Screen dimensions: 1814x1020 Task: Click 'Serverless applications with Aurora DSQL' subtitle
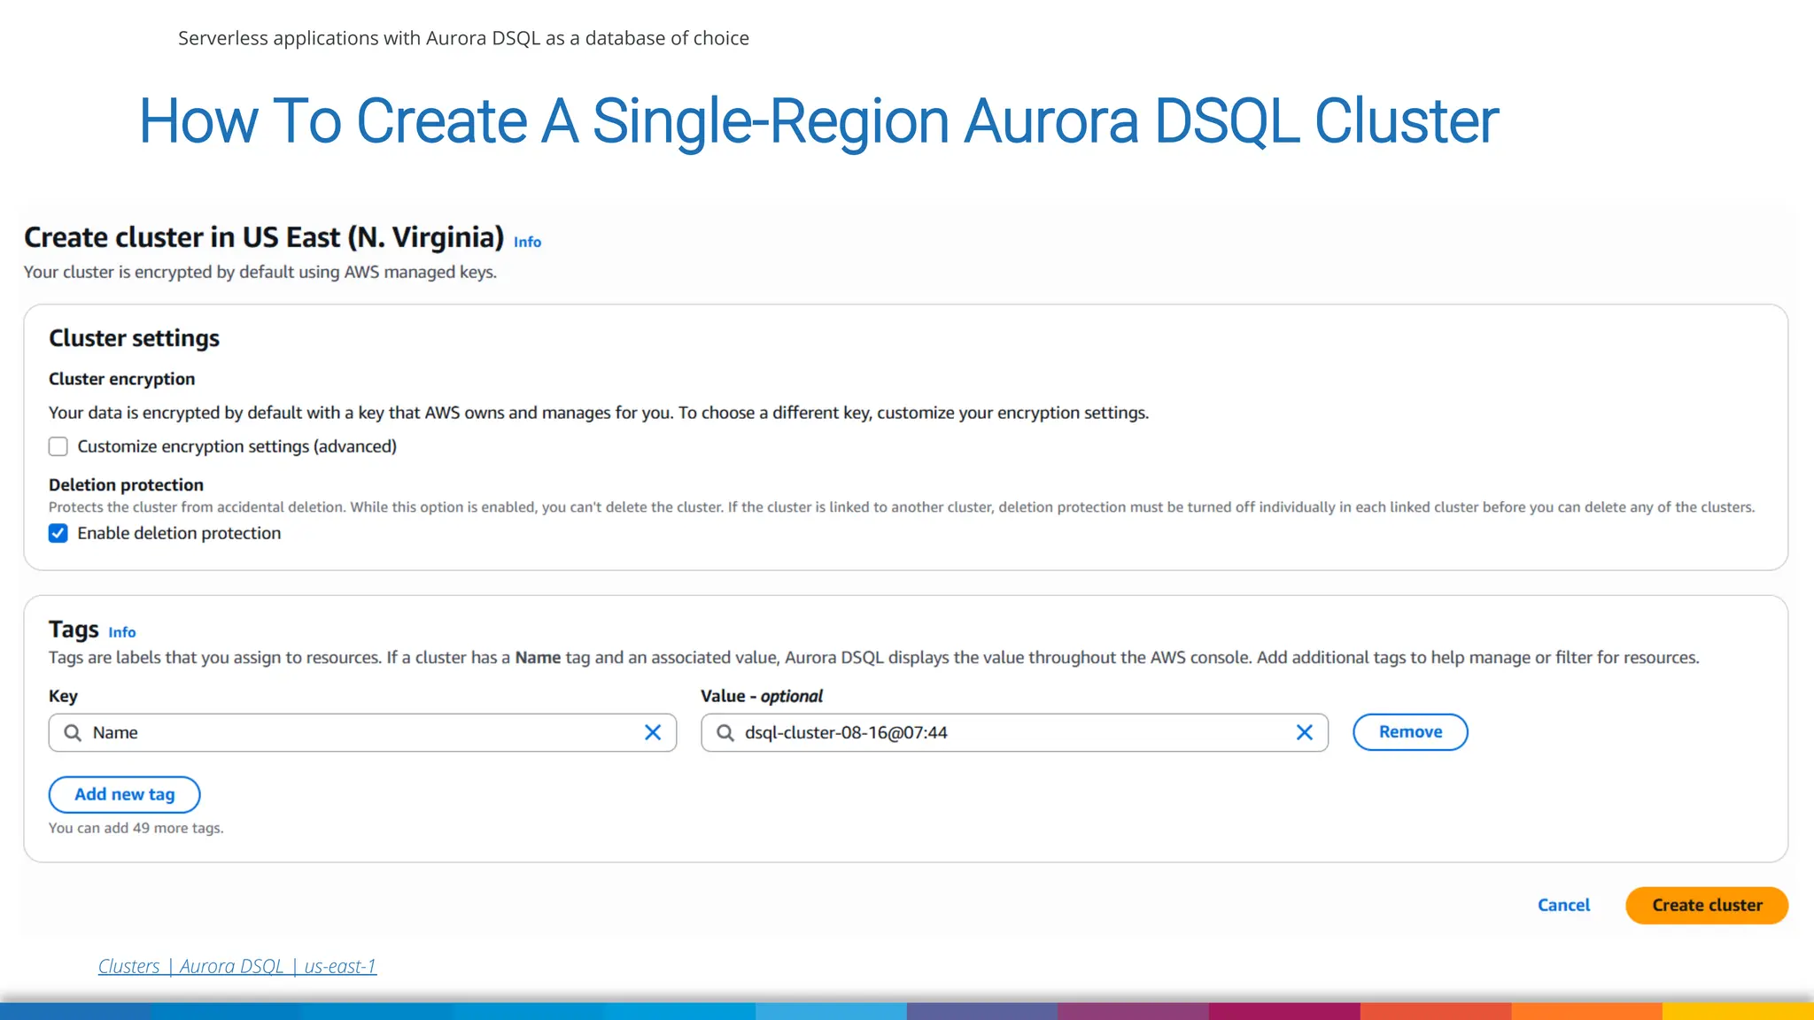tap(463, 38)
